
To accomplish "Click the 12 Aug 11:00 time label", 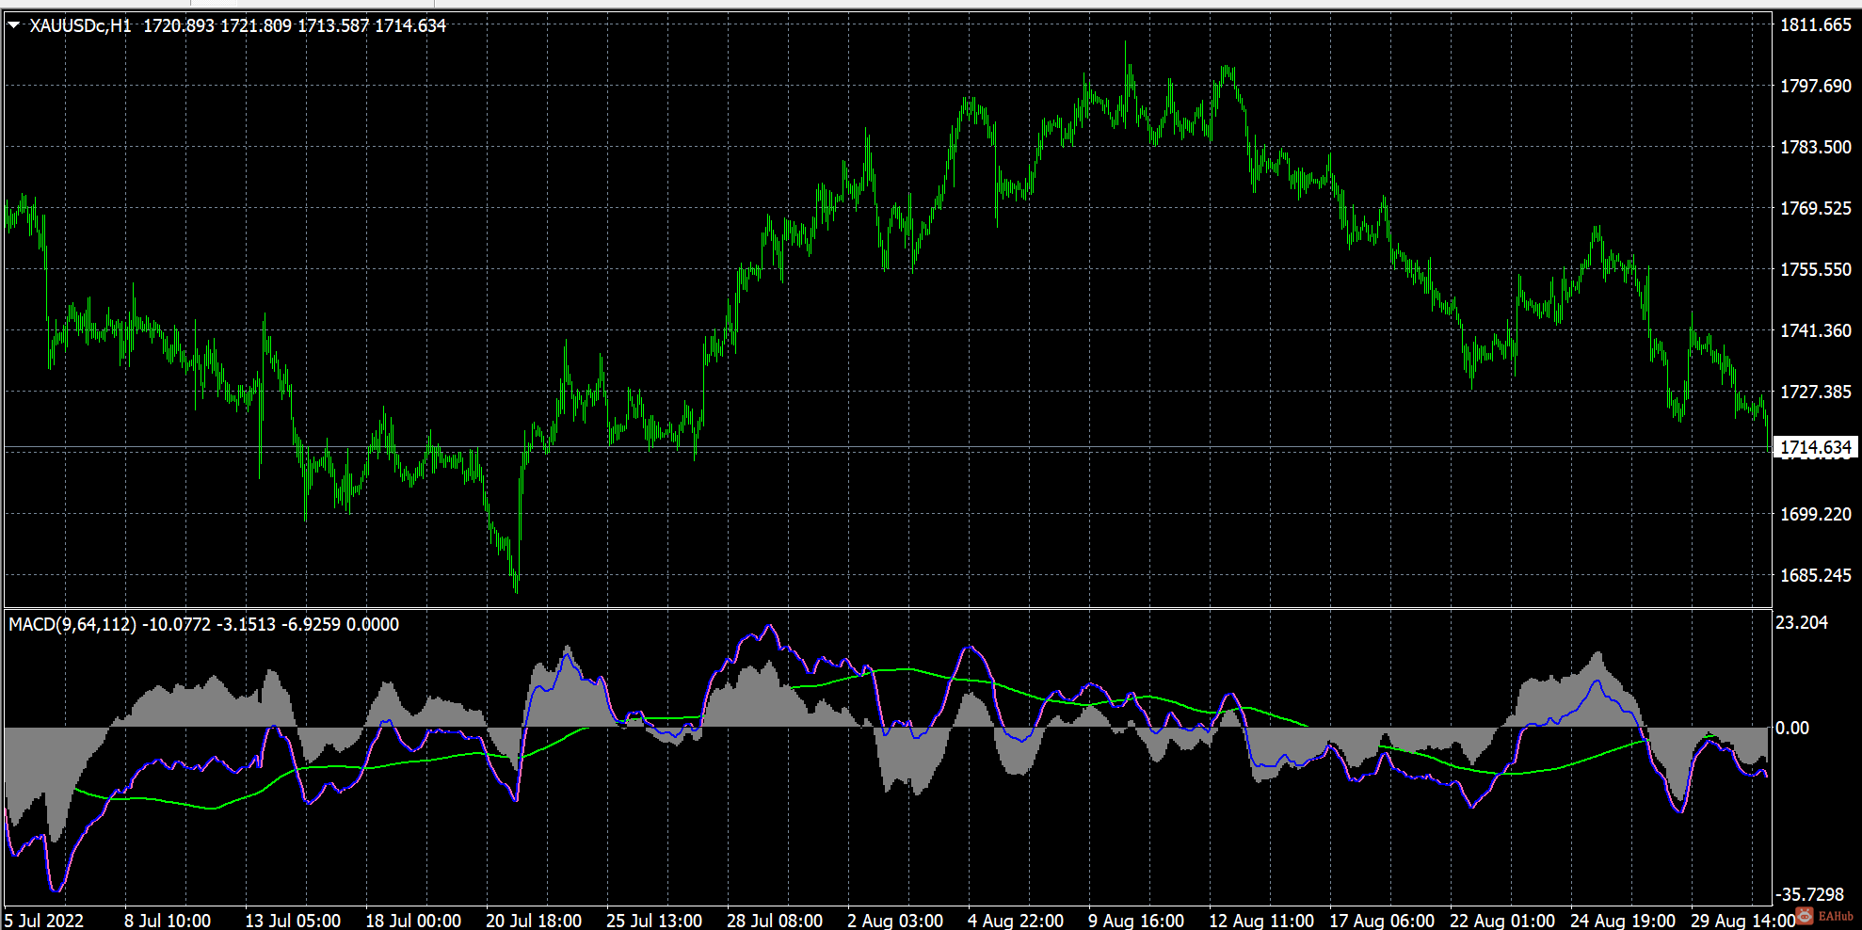I will point(1261,920).
